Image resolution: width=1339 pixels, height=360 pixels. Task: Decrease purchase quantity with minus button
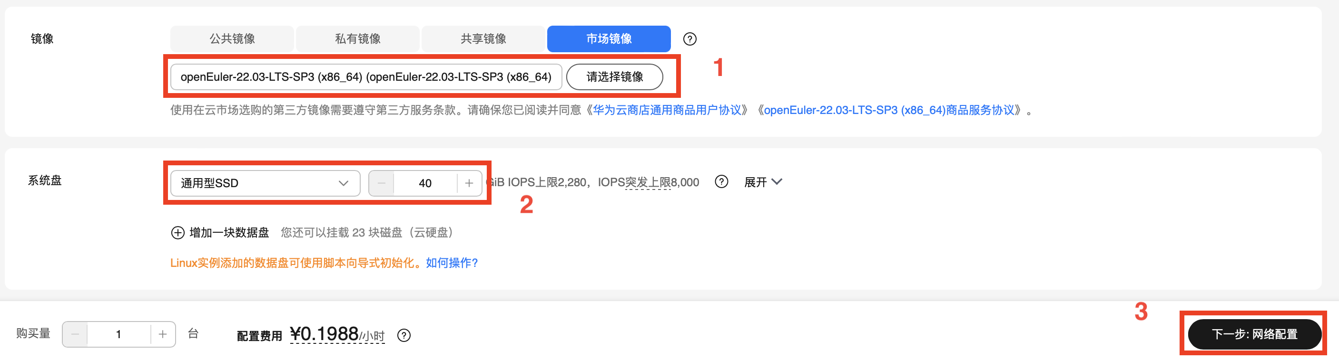coord(75,334)
